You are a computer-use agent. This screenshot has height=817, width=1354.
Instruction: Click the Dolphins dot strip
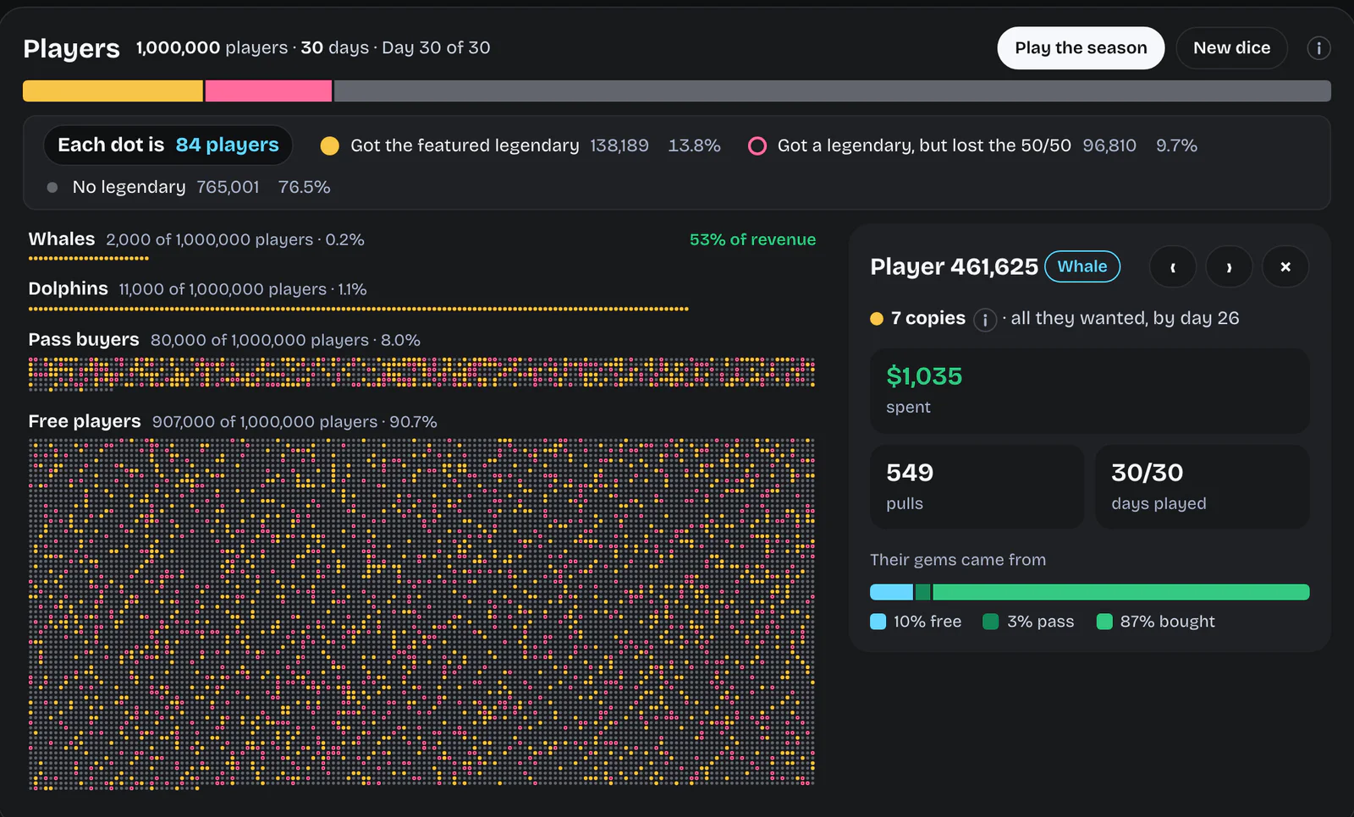(x=359, y=309)
